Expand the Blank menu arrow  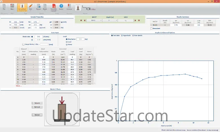coord(45,11)
